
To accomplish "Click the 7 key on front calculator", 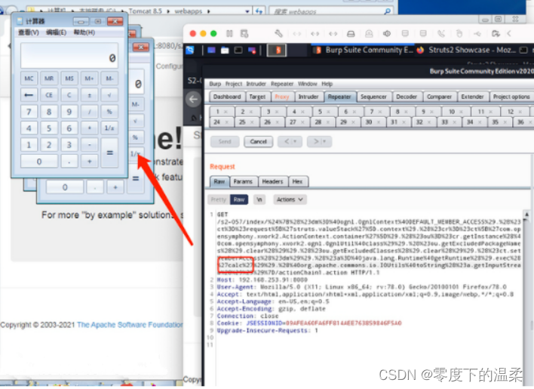I will 29,112.
